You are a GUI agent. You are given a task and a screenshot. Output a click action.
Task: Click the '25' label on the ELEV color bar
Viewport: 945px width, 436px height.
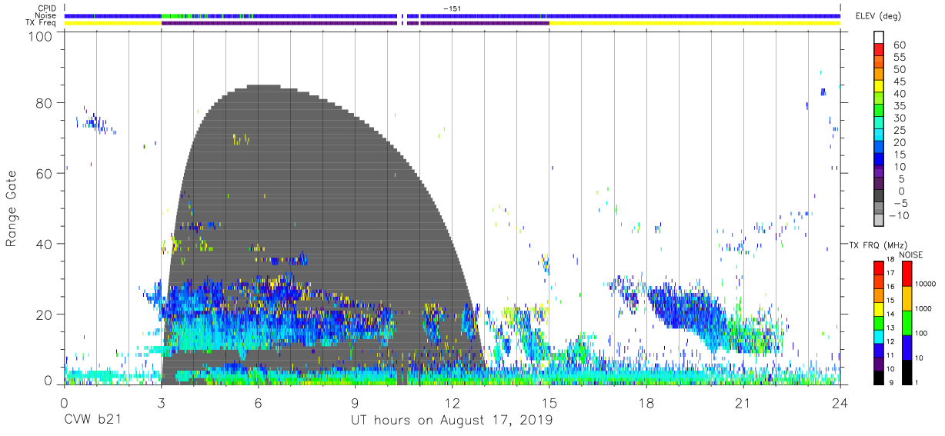tap(900, 130)
